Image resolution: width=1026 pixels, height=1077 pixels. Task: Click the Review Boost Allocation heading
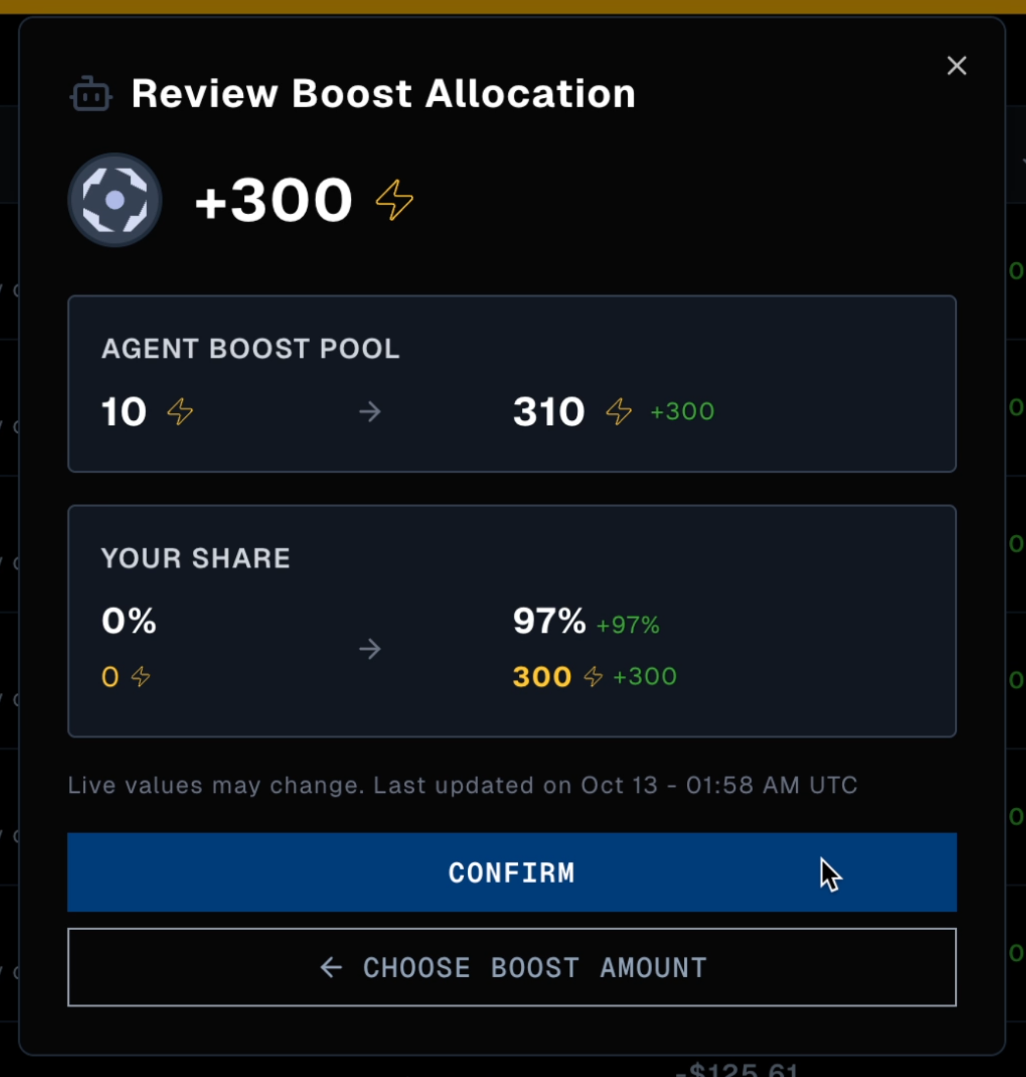[x=383, y=94]
